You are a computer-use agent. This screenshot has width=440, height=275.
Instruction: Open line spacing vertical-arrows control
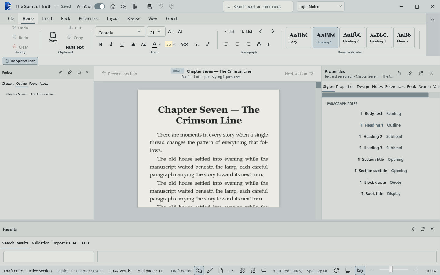click(269, 44)
